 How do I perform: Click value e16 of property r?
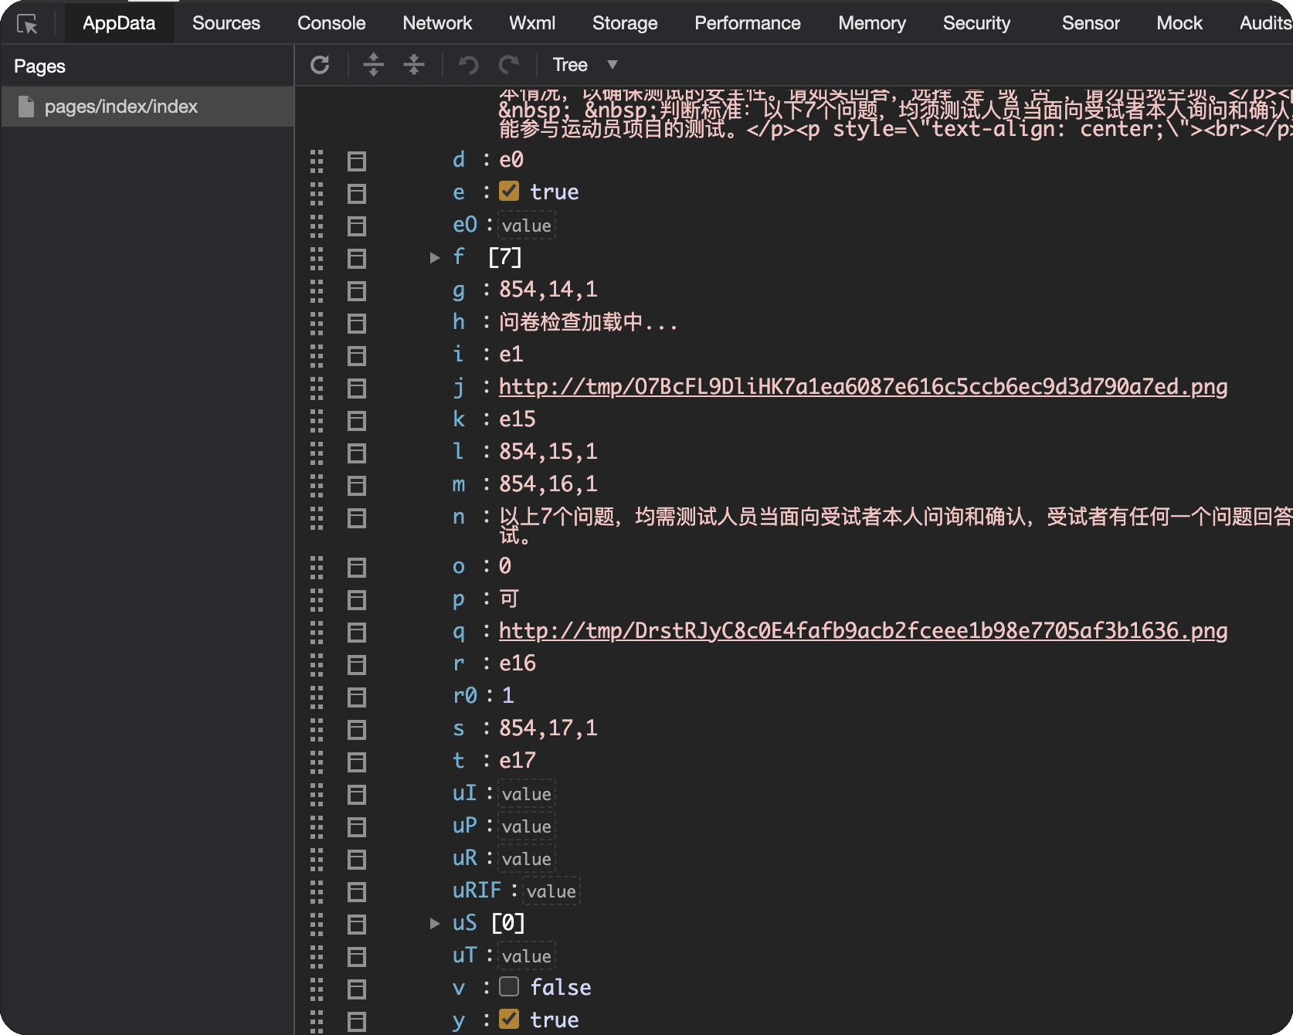[518, 663]
